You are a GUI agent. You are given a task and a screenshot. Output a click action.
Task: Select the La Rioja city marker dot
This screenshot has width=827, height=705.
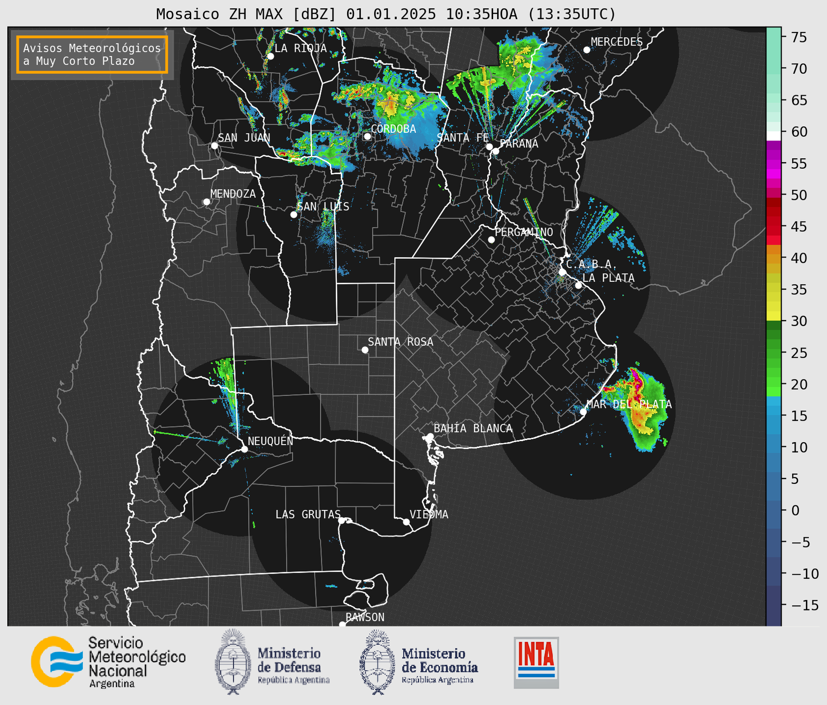coord(270,56)
